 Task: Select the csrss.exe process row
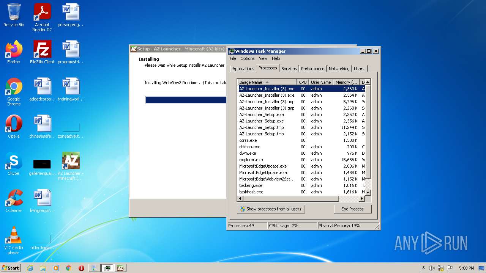coord(301,140)
